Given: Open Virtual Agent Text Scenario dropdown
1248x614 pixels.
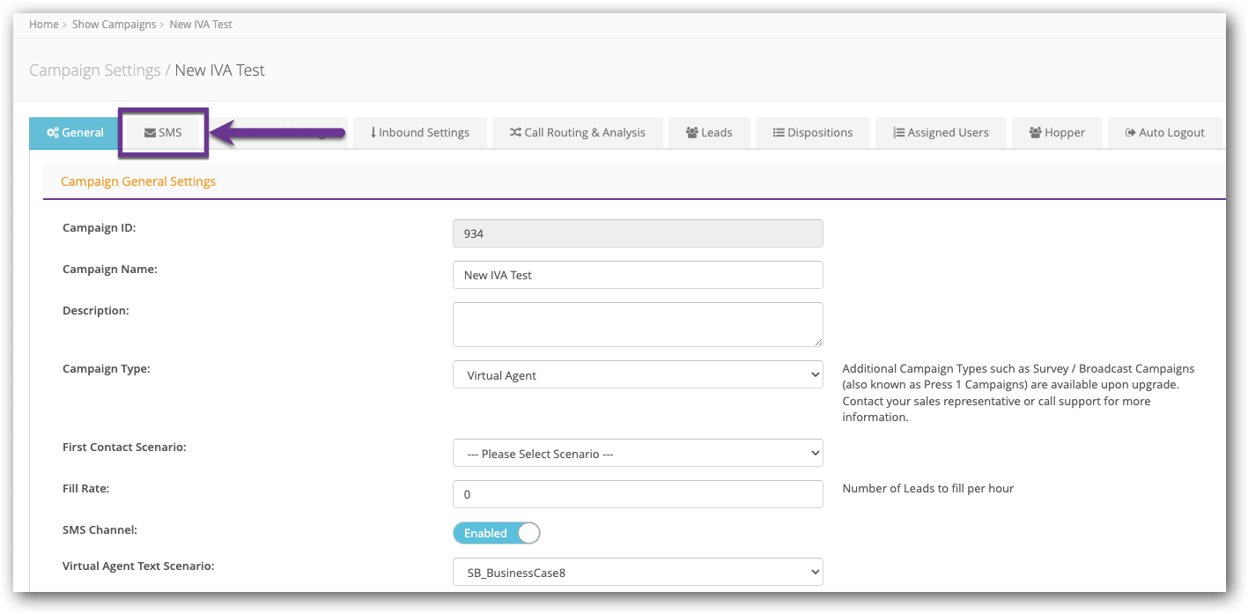Looking at the screenshot, I should pos(638,573).
